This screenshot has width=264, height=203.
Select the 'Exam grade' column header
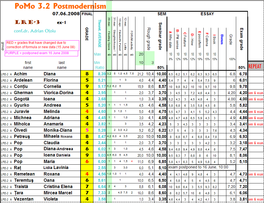pyautogui.click(x=241, y=39)
